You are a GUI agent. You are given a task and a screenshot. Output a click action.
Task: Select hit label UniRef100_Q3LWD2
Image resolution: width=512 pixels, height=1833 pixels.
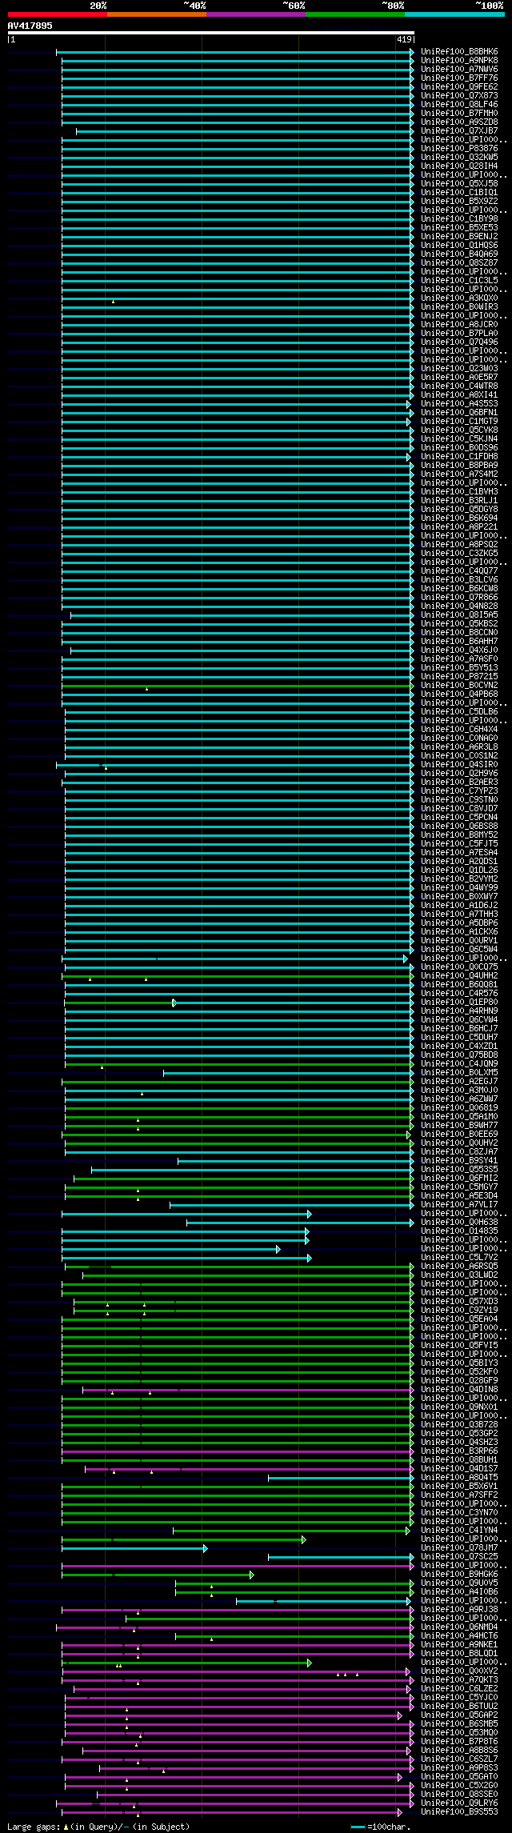(x=459, y=1275)
